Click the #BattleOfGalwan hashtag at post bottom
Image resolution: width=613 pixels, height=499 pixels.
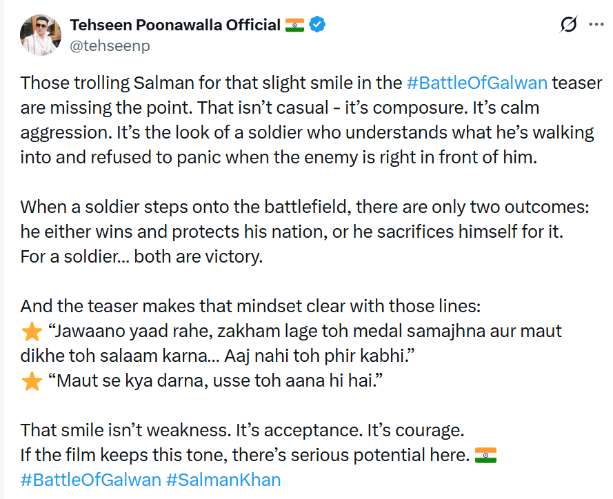(91, 480)
